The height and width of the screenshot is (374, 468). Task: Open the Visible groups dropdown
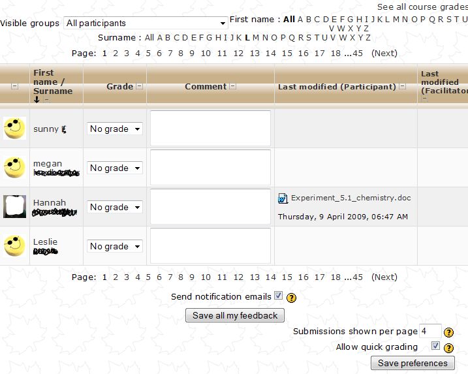(146, 23)
